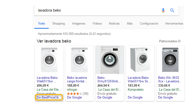This screenshot has width=189, height=103.
Task: Go to the Noticias tab
Action: (x=114, y=23)
